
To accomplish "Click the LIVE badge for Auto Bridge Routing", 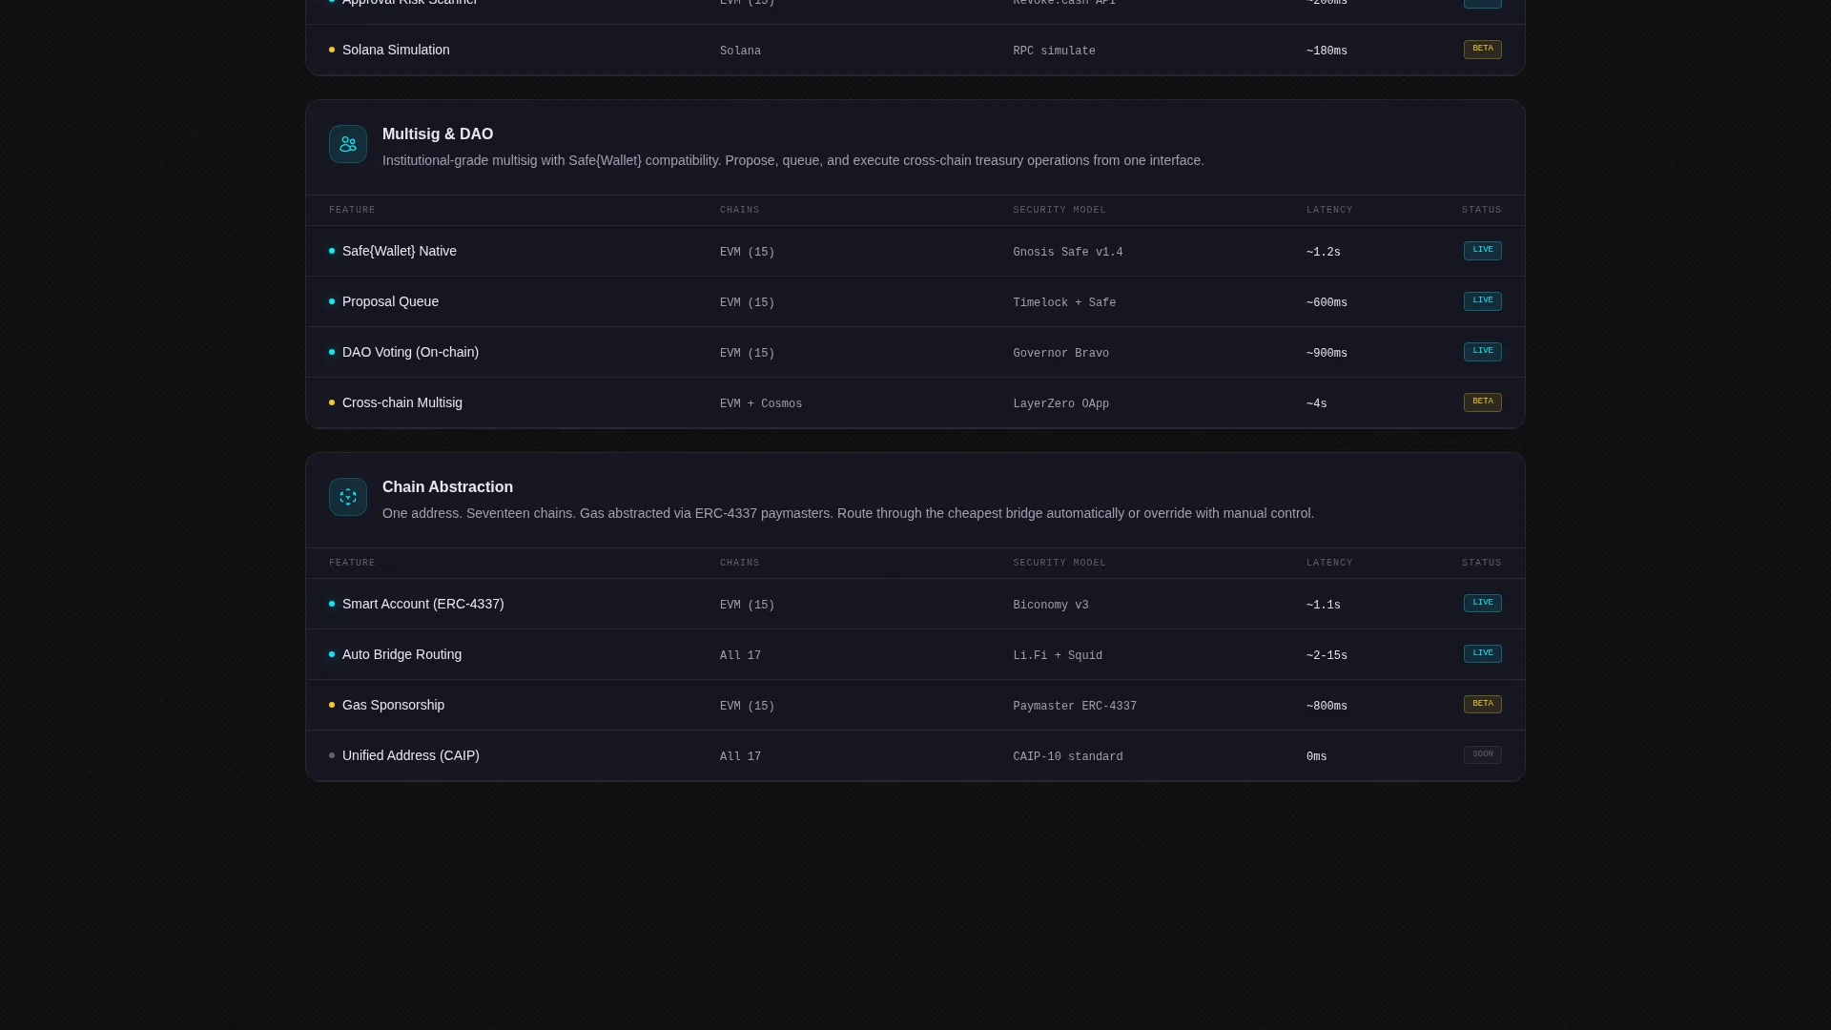I will (x=1482, y=654).
